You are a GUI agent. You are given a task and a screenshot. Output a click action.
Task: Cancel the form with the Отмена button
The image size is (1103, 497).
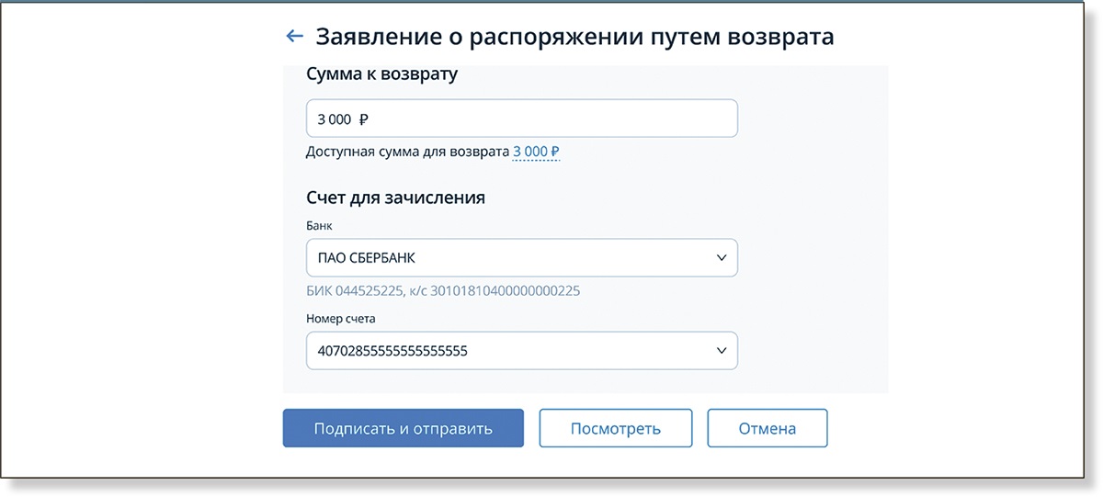pos(767,428)
